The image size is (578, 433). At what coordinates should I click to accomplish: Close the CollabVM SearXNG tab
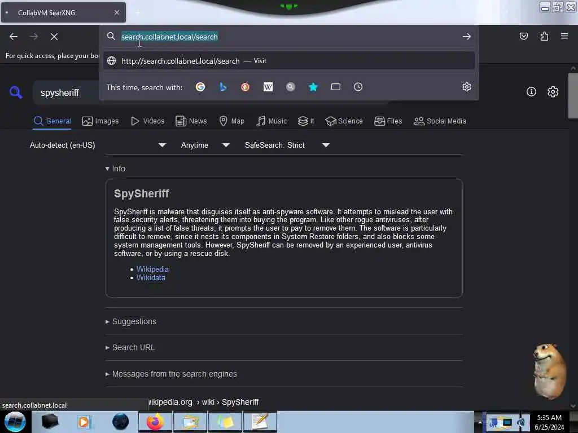(x=117, y=12)
